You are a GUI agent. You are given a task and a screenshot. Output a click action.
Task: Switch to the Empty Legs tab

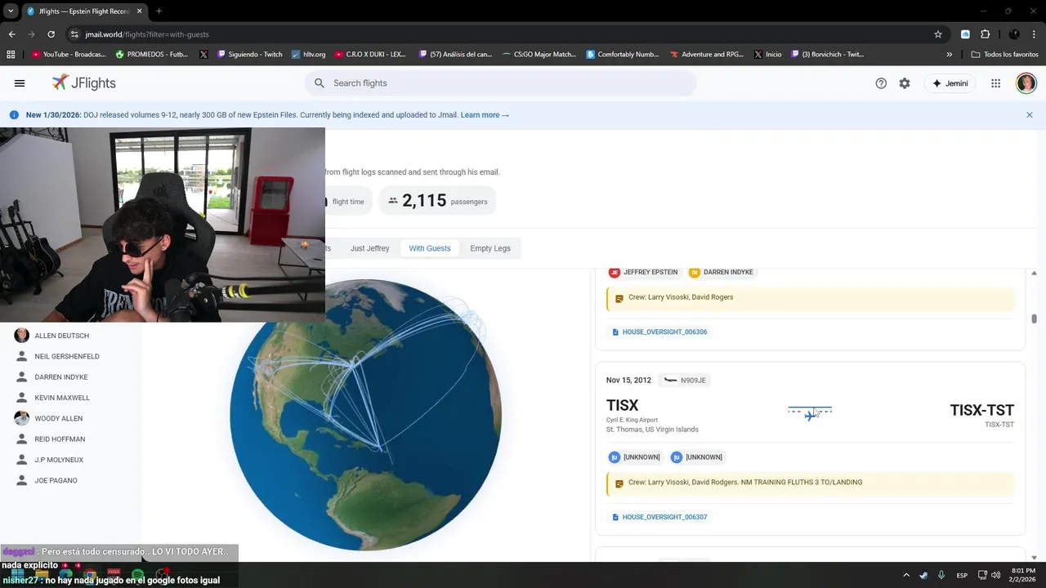490,248
